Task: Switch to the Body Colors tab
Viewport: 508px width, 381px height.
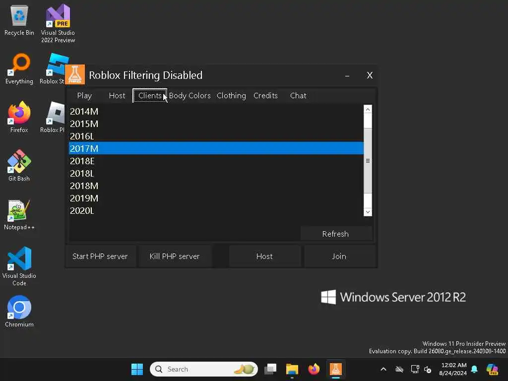Action: pyautogui.click(x=190, y=96)
